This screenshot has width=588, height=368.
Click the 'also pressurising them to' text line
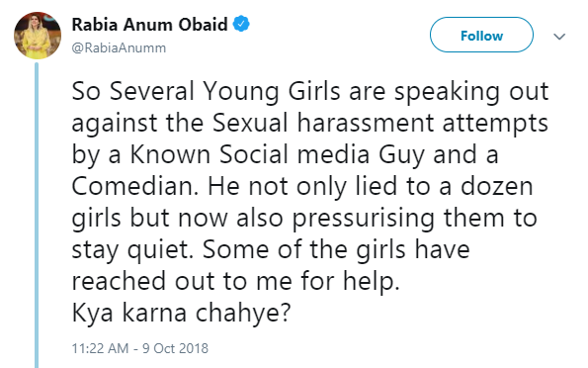pyautogui.click(x=304, y=219)
